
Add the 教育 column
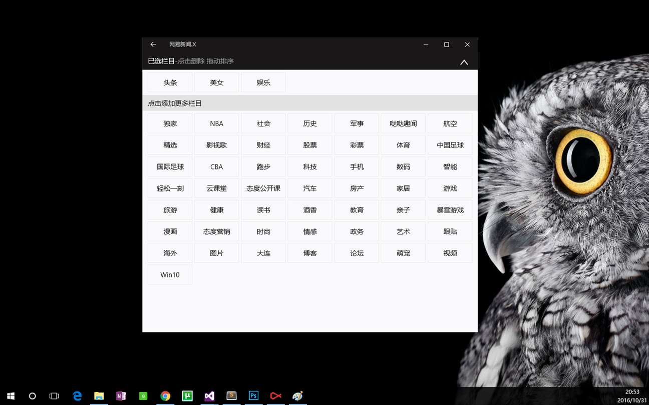point(357,210)
